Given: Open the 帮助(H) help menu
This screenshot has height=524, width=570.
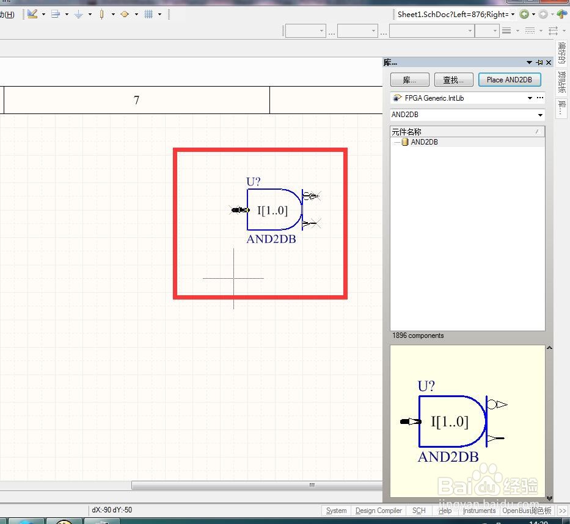Looking at the screenshot, I should [x=7, y=15].
